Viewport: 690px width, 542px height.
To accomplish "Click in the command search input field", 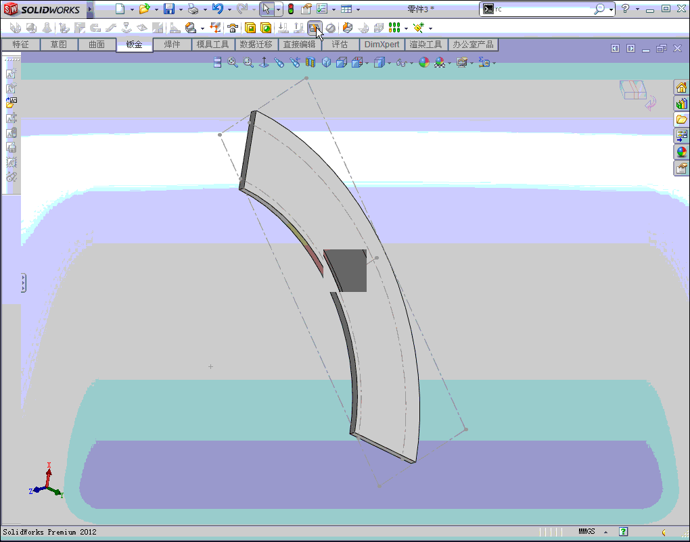I will tap(544, 9).
